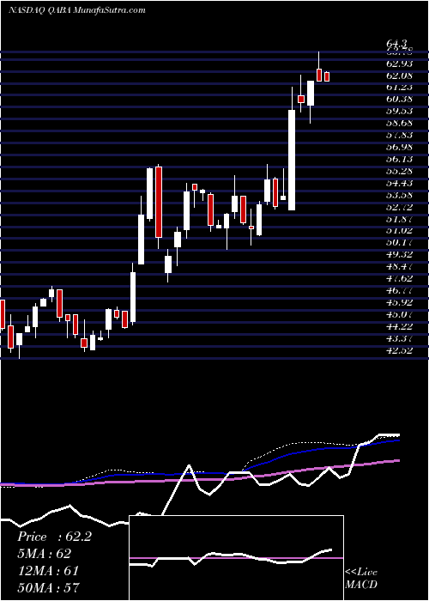Select the 42.52 price level label
Viewport: 429px width, 601px height.
coord(399,350)
